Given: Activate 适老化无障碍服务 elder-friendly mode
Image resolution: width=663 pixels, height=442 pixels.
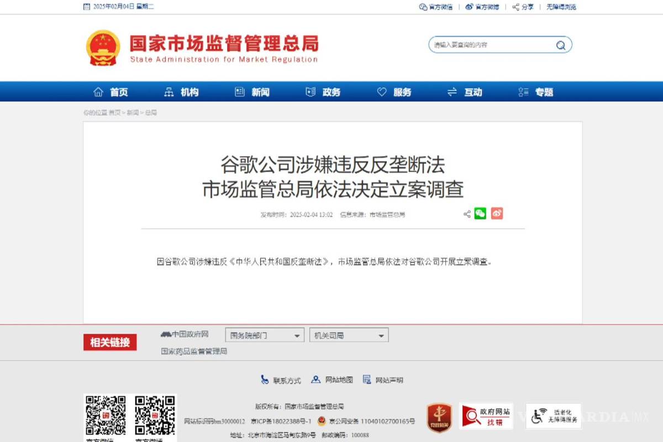Looking at the screenshot, I should point(552,417).
